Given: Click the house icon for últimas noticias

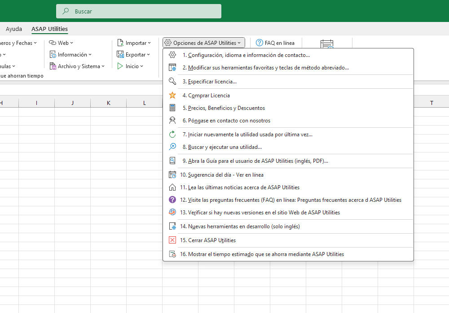Looking at the screenshot, I should 172,187.
